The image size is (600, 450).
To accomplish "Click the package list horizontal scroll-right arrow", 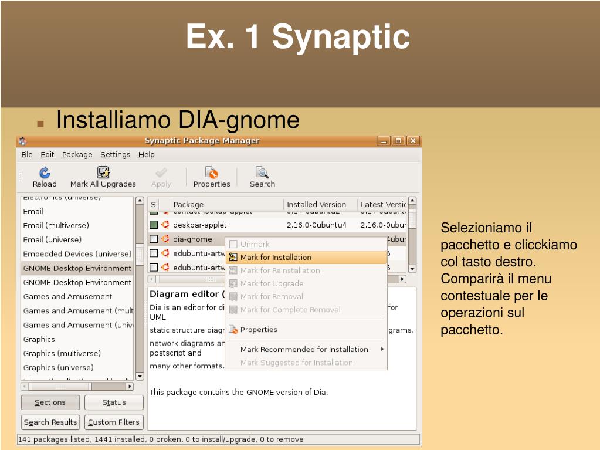I will tap(402, 279).
